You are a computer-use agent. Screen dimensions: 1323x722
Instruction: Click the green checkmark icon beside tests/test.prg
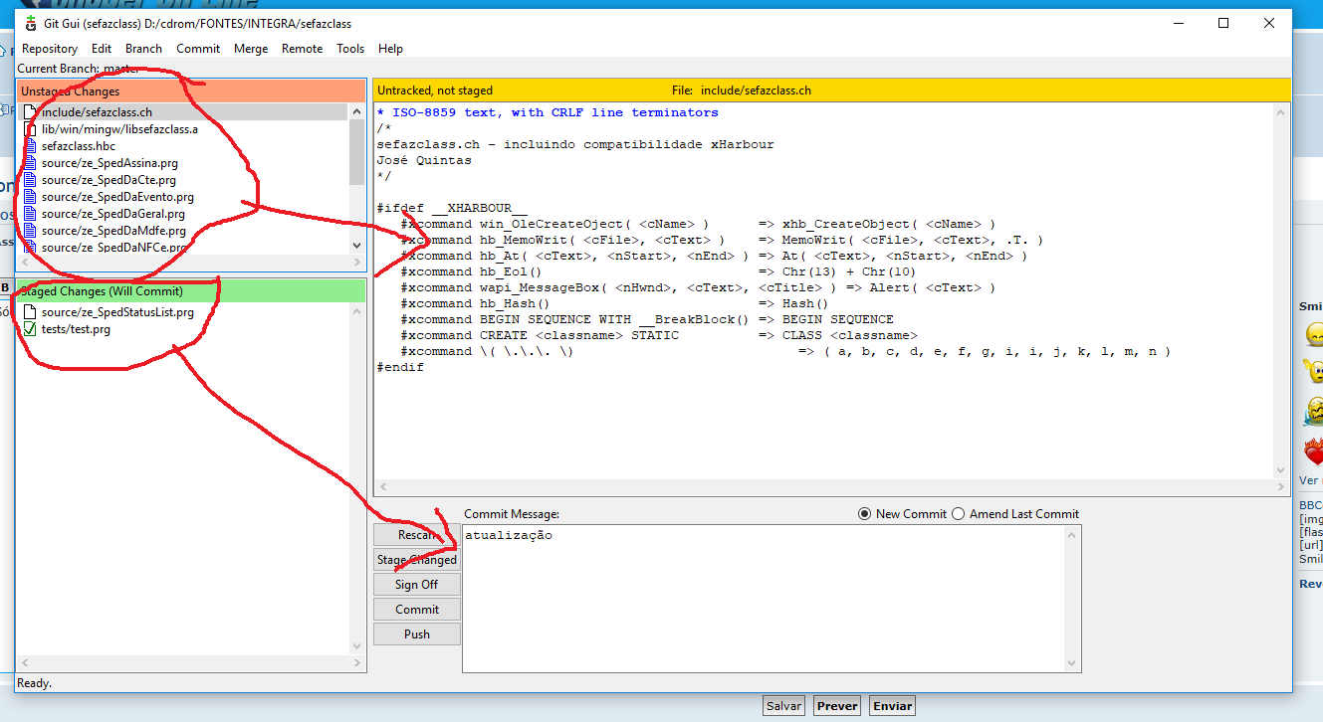point(30,329)
